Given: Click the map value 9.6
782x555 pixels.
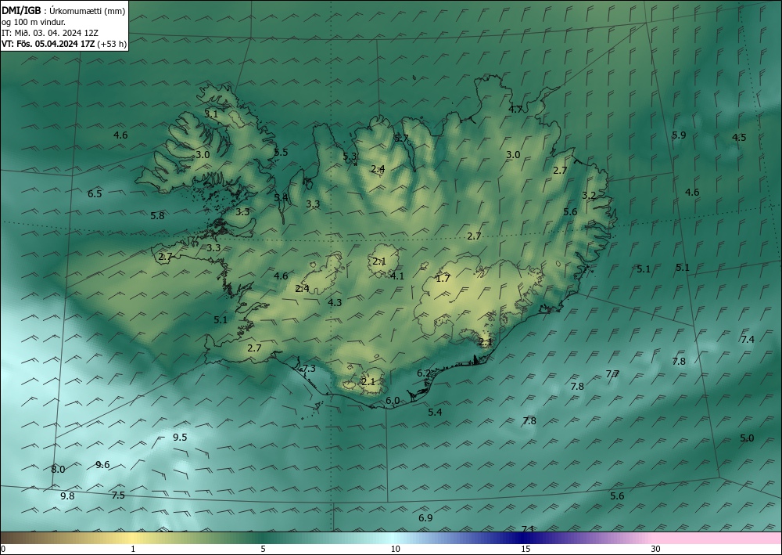Looking at the screenshot, I should click(x=102, y=465).
